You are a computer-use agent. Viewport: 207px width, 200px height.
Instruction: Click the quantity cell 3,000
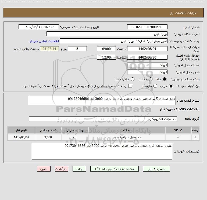[x=48, y=137]
